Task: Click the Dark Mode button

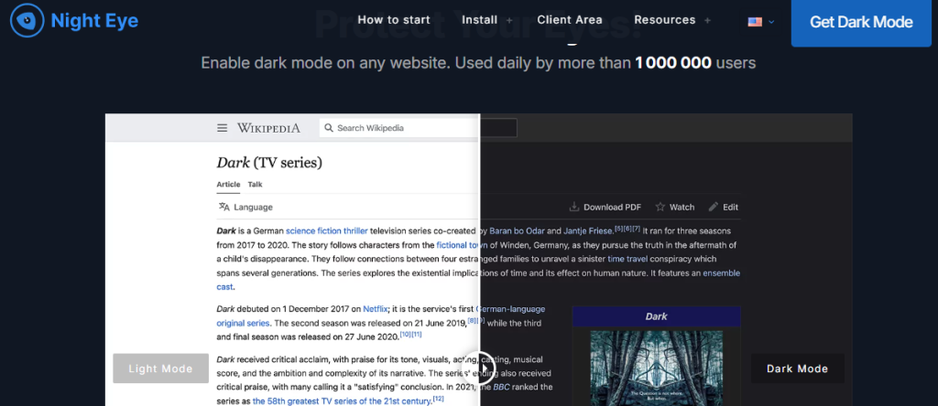Action: (x=798, y=369)
